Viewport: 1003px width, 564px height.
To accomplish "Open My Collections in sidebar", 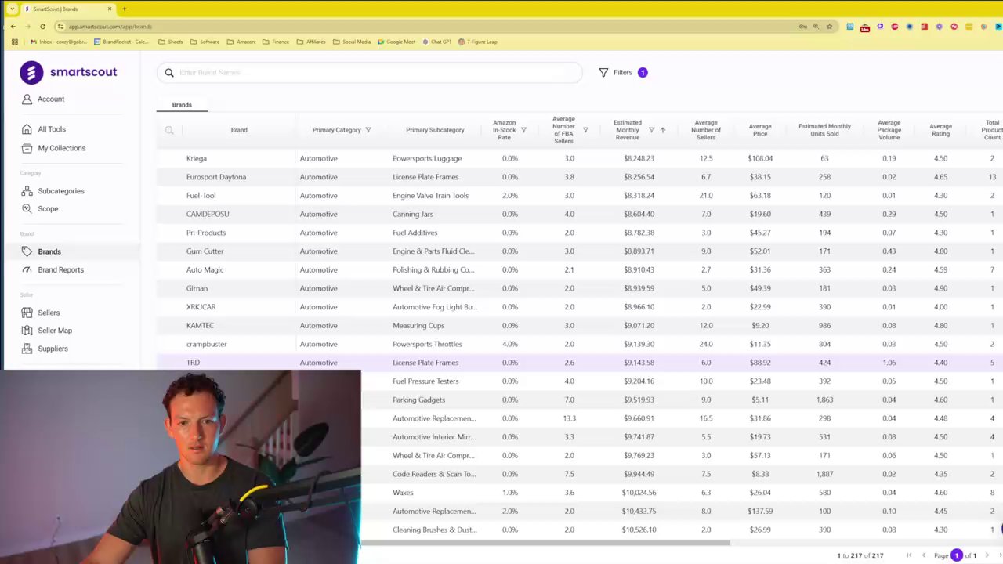I will coord(61,148).
